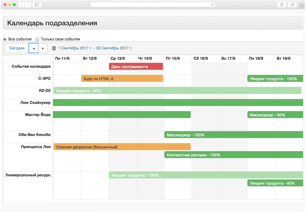Image resolution: width=306 pixels, height=213 pixels.
Task: Select 'Оби-Ван Кеноби' row label
Action: tap(35, 135)
